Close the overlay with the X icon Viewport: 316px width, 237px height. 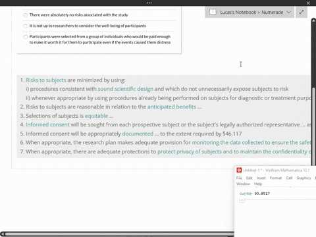coord(308,3)
